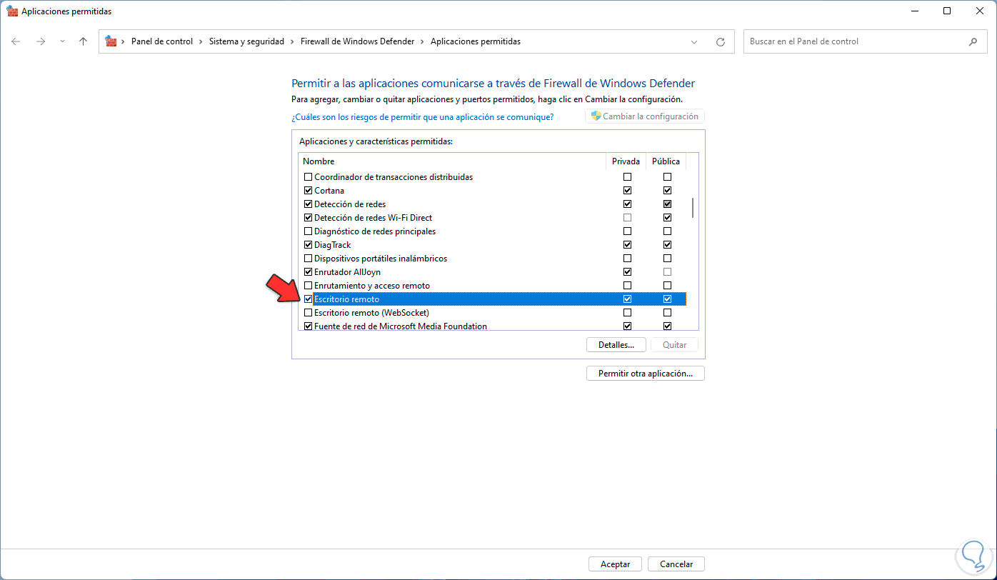Click Permitir otra aplicación... button
Screen dimensions: 997x580
[646, 374]
